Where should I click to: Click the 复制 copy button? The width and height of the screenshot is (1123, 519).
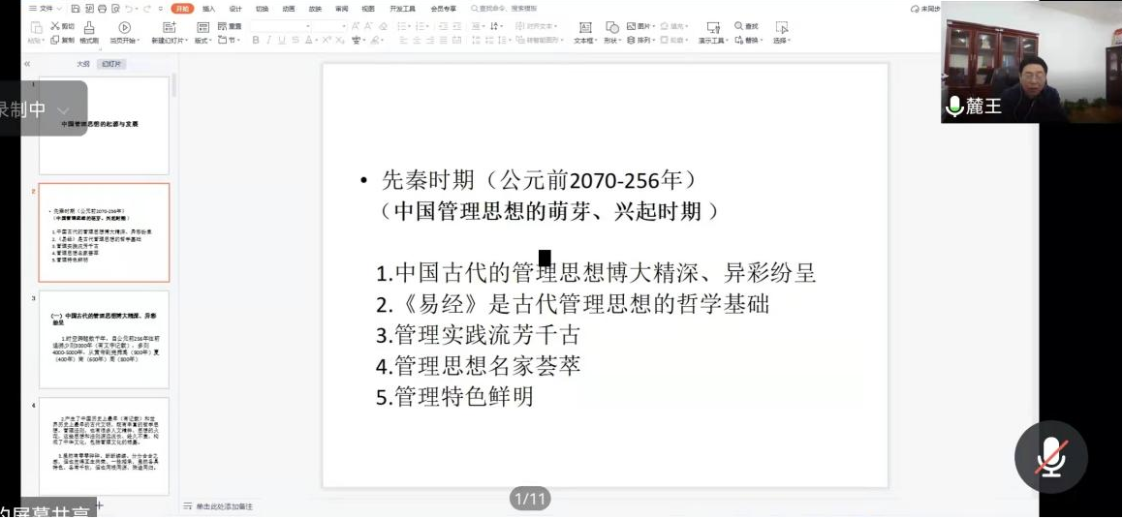(62, 40)
